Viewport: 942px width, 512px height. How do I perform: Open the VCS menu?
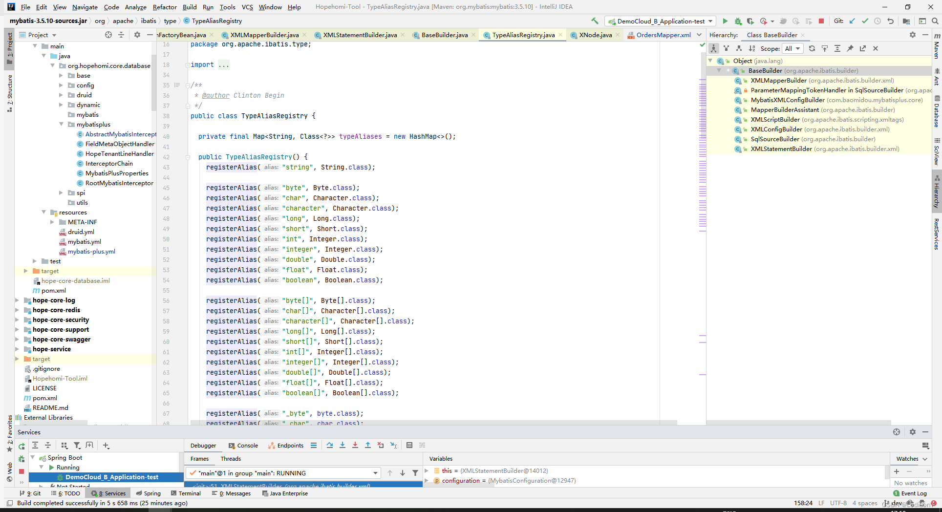click(247, 7)
